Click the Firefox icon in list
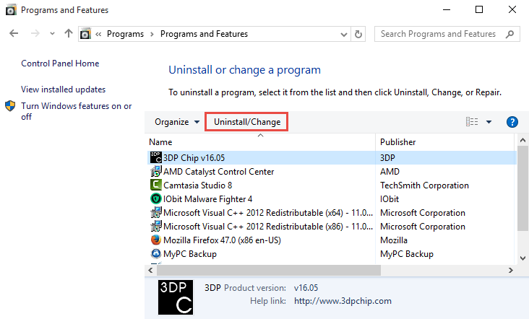529x319 pixels. (x=156, y=240)
